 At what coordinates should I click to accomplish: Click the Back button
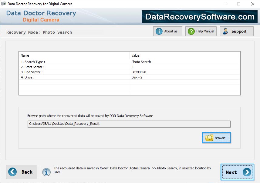pos(22,172)
